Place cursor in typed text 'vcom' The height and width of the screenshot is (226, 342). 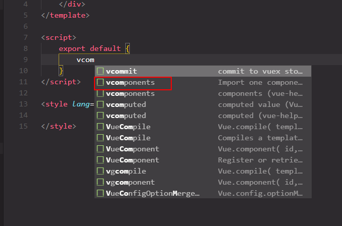[85, 60]
